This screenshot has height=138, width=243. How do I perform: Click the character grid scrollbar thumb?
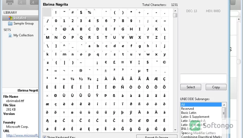coord(175,15)
